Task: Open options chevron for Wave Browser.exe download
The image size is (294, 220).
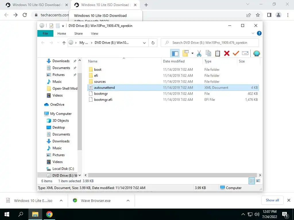Action: (x=128, y=201)
